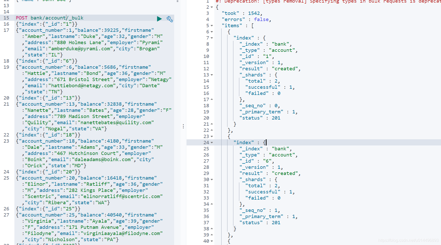The height and width of the screenshot is (245, 441).
Task: Click the email "daleadams@boink.com"
Action: tap(103, 159)
